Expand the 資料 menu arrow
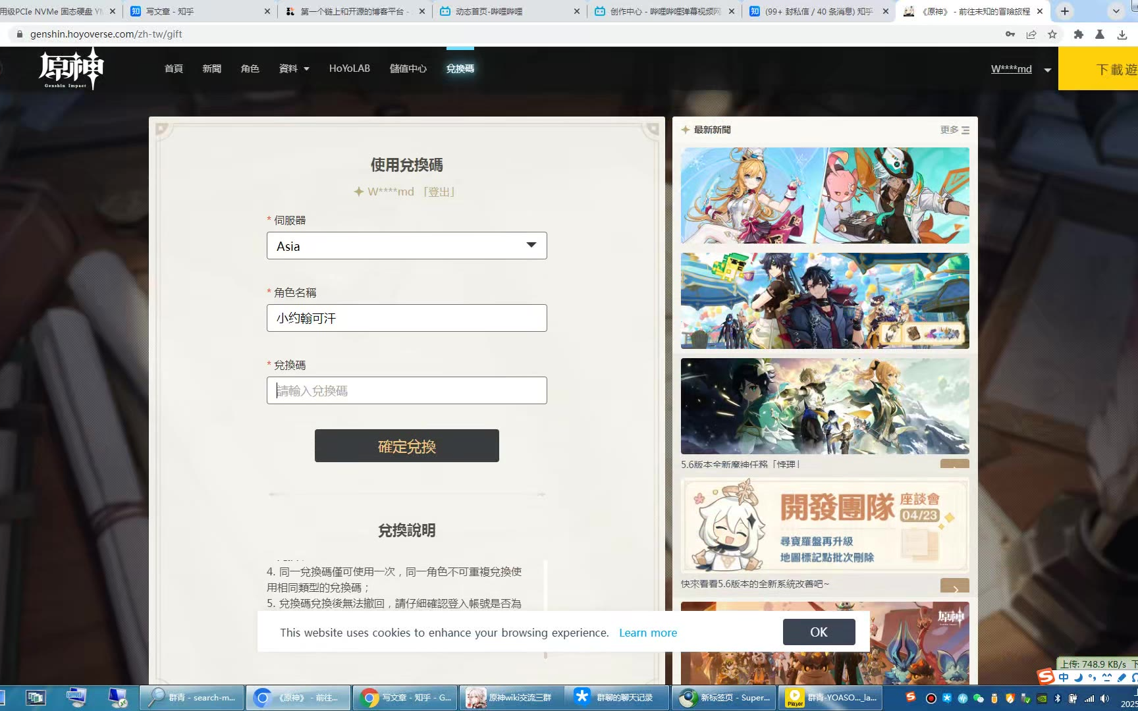 (x=306, y=69)
